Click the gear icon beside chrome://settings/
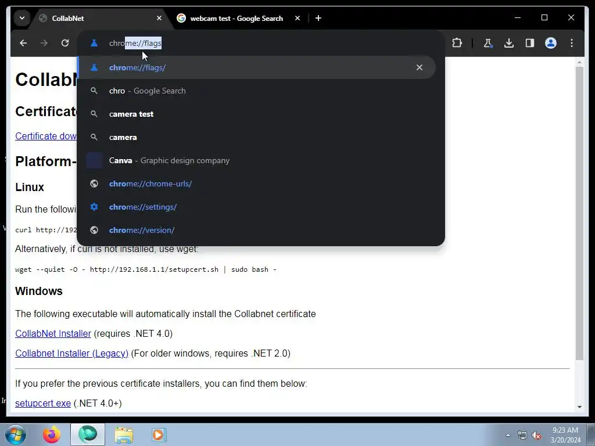 click(x=94, y=207)
